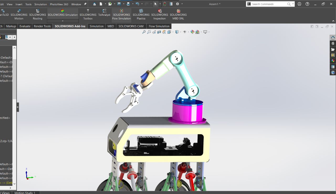Screen dimensions: 336x194
Task: Click the Open file icon
Action: (110, 4)
